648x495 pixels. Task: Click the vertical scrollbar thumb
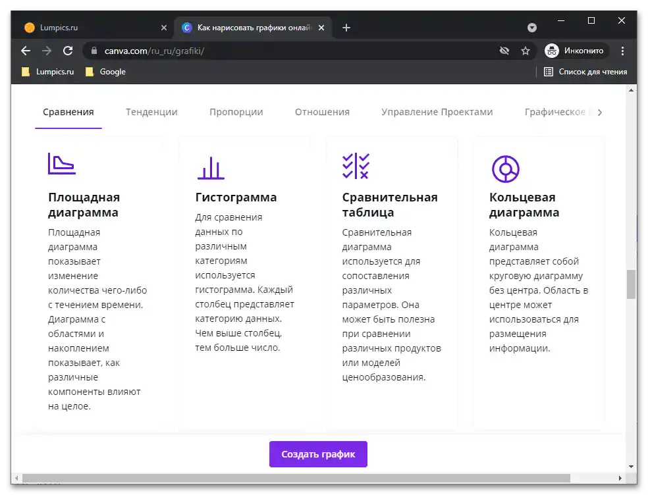click(x=631, y=284)
